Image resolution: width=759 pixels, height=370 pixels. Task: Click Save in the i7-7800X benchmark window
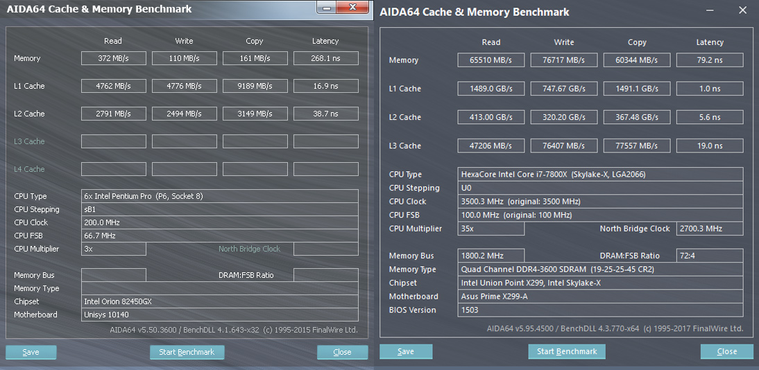[406, 351]
